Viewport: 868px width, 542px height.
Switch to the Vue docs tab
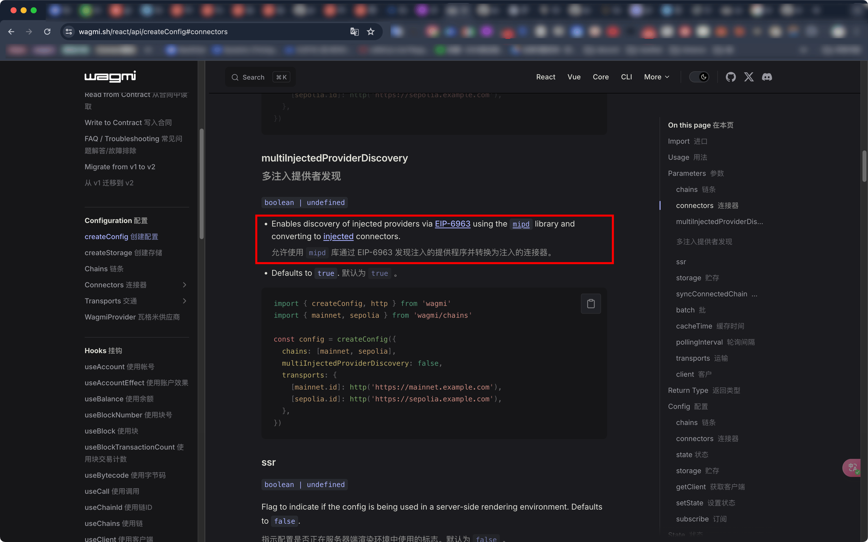pyautogui.click(x=574, y=77)
